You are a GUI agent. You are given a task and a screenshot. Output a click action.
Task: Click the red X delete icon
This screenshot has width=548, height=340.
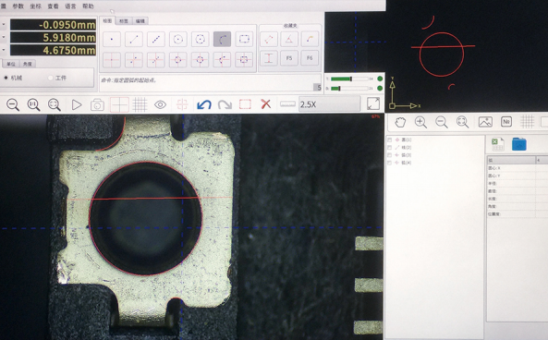pyautogui.click(x=266, y=104)
